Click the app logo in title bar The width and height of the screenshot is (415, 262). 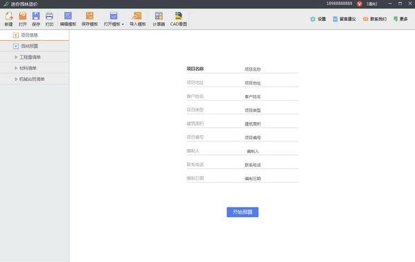[6, 4]
